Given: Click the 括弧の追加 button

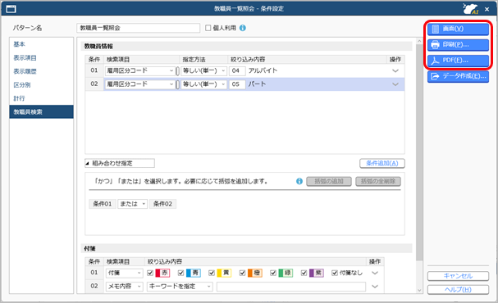Looking at the screenshot, I should pyautogui.click(x=329, y=181).
